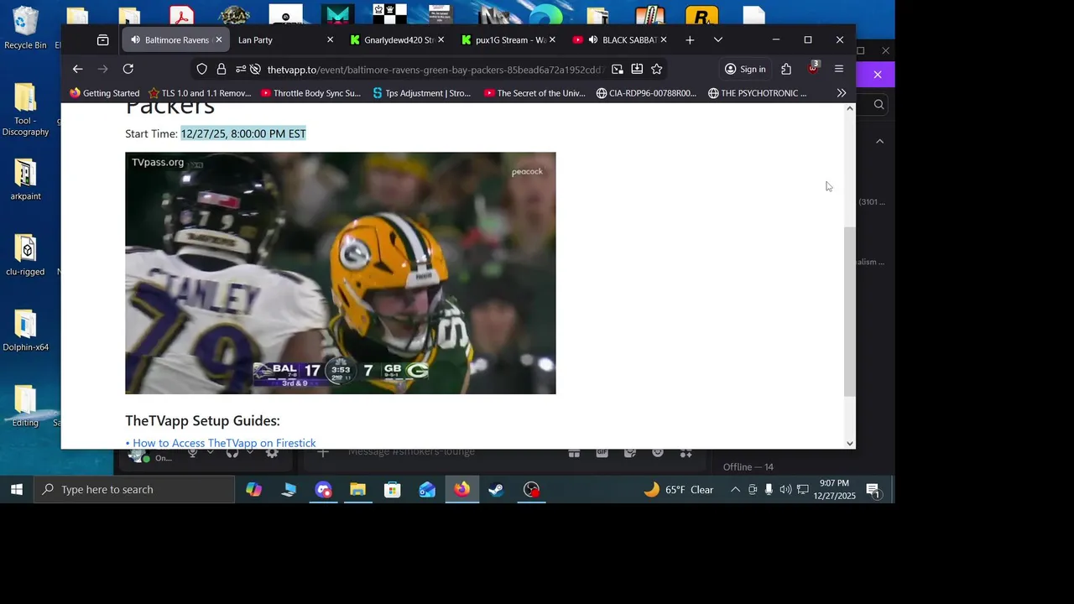Go back to the previous page
Viewport: 1074px width, 604px height.
77,69
